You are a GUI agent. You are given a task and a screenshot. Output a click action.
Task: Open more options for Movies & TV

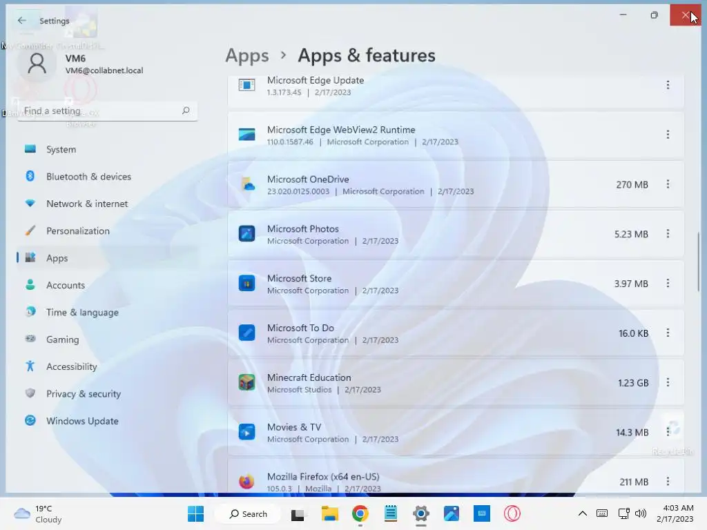(668, 432)
